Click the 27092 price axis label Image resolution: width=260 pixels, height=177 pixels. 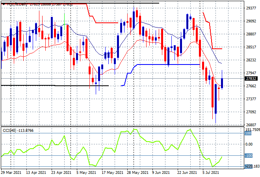[251, 112]
